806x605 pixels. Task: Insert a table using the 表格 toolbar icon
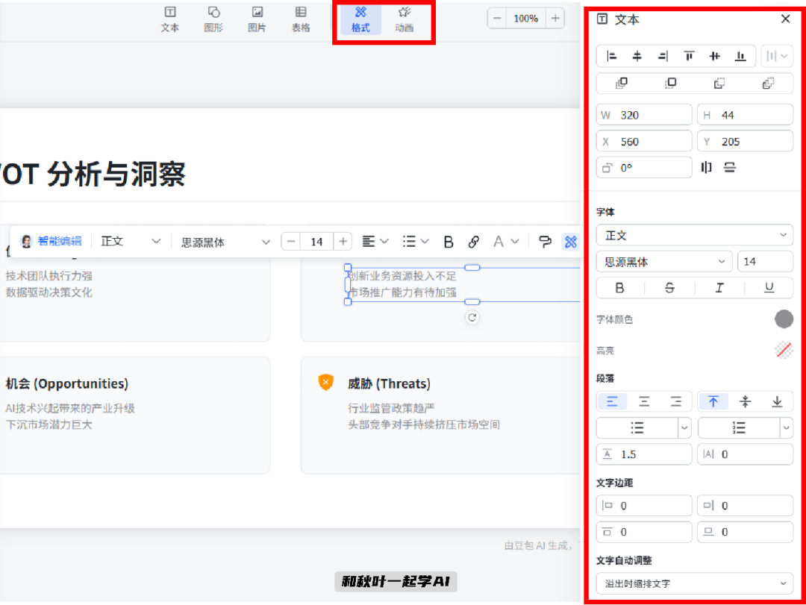[301, 17]
